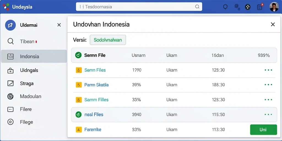Click the yellow badge beside Pamn Skatila
The image size is (282, 141).
79,85
